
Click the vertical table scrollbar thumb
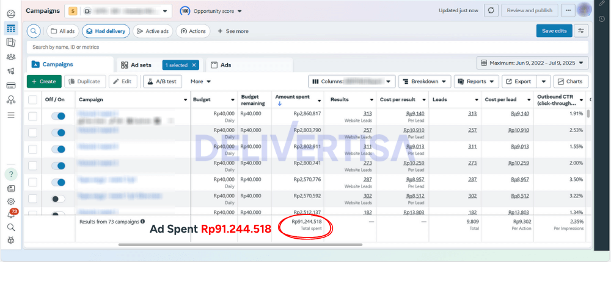pos(588,113)
